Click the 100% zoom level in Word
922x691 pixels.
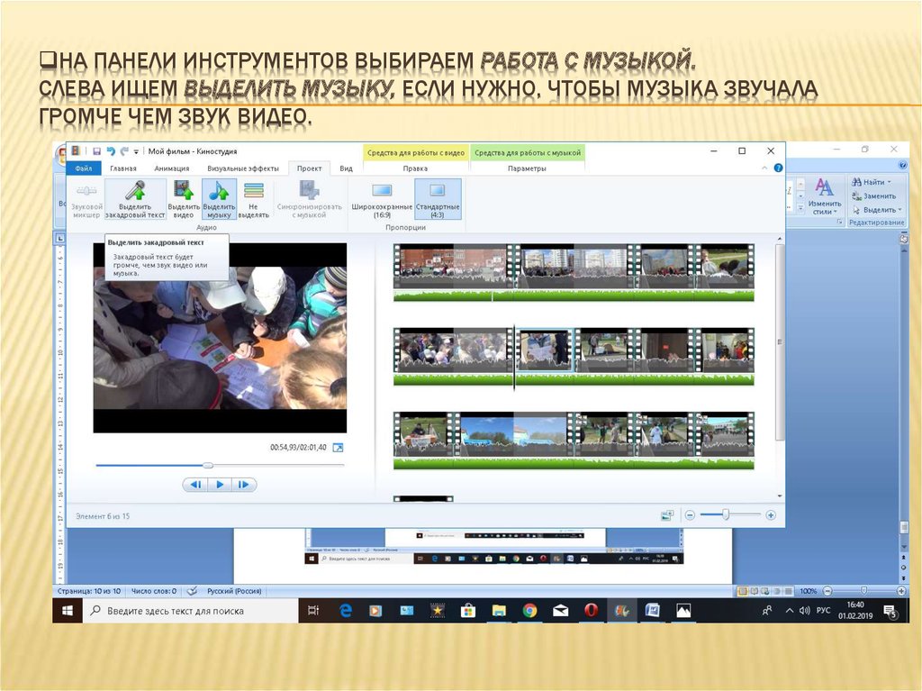click(x=808, y=591)
